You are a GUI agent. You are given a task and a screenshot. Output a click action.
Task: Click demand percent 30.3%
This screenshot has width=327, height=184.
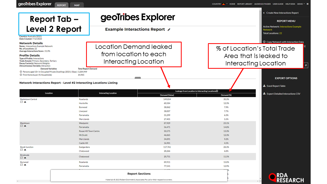coord(226,99)
